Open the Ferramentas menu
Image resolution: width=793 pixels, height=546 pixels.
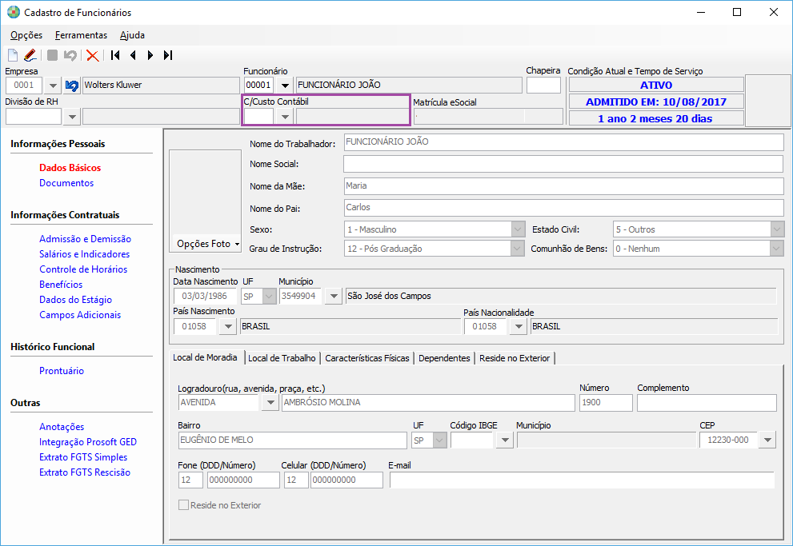click(x=81, y=35)
